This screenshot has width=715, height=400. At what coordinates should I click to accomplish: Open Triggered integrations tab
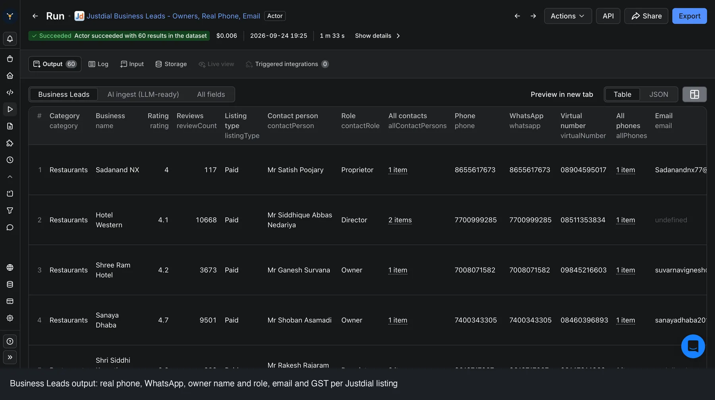pos(287,64)
